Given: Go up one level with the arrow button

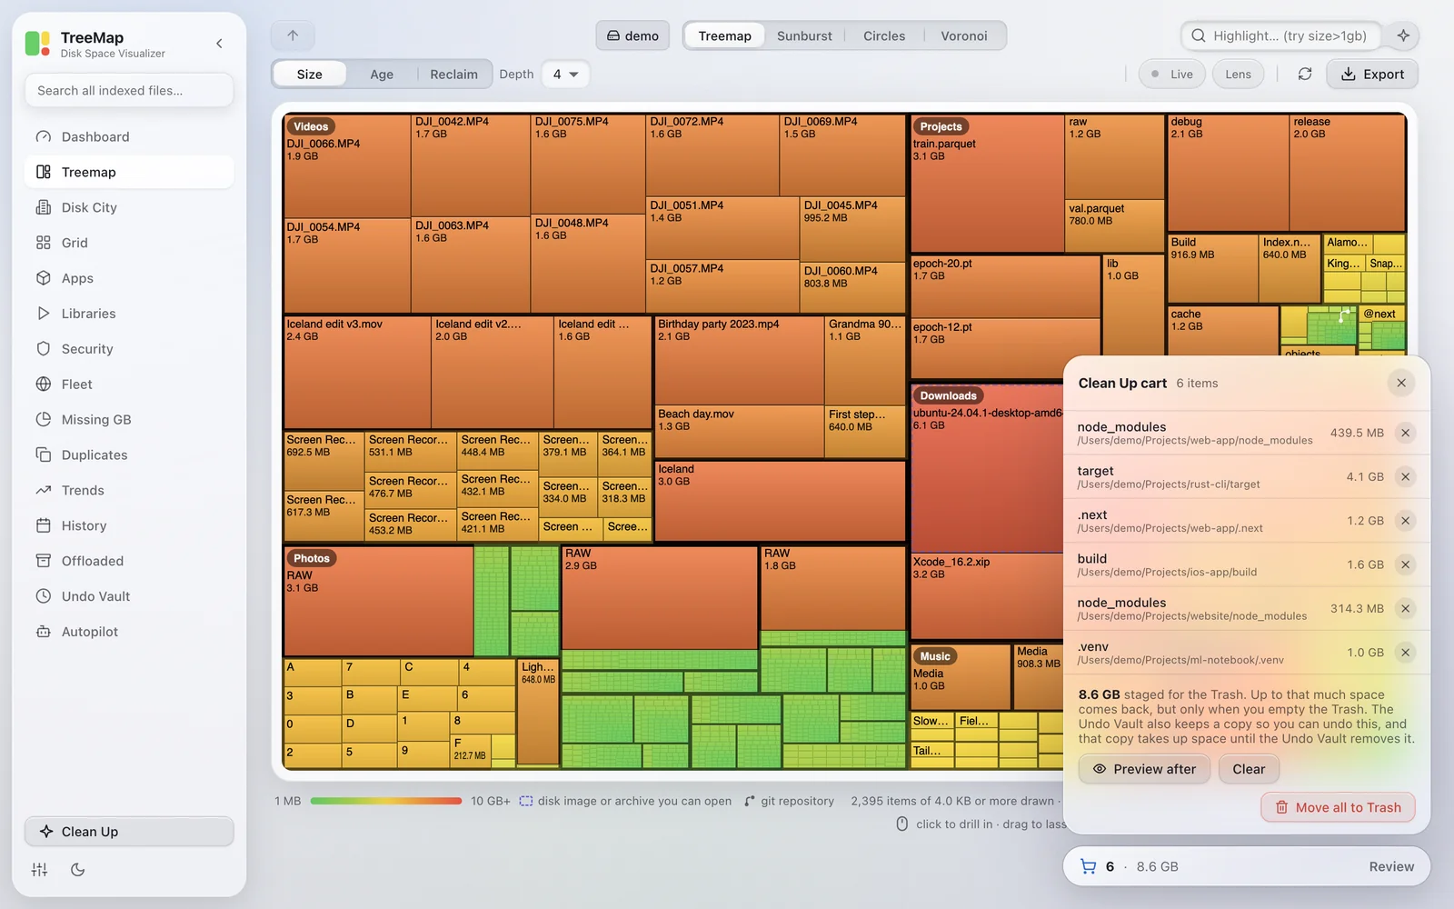Looking at the screenshot, I should coord(293,35).
